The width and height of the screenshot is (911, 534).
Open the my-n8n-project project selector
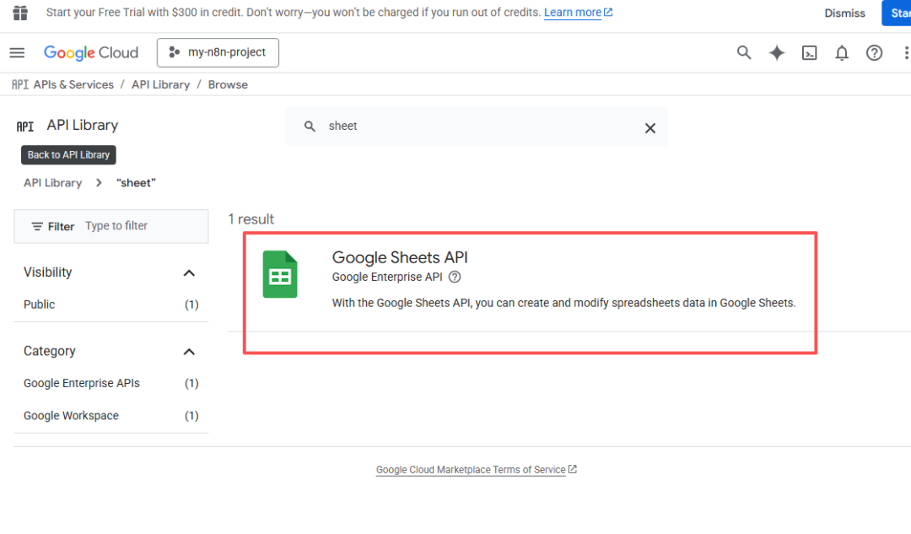(218, 52)
